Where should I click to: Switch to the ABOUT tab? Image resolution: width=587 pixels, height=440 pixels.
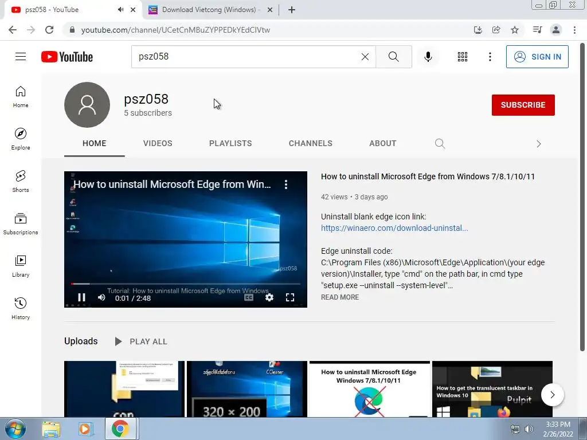[x=382, y=143]
